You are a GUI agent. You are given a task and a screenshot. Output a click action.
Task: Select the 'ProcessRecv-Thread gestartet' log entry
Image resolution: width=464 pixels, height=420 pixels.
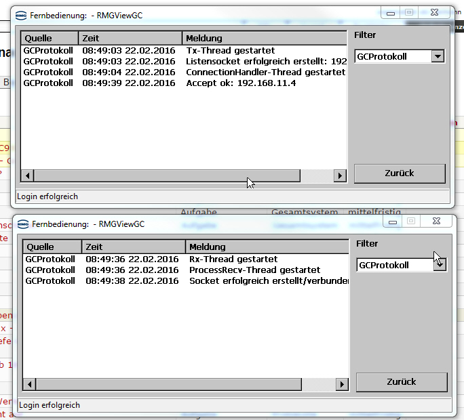[x=254, y=270]
